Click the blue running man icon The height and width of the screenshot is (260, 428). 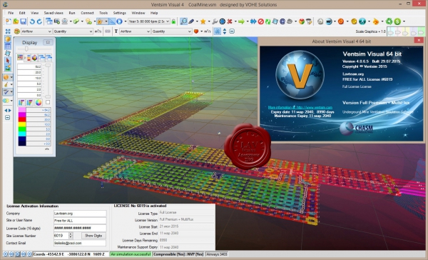[362, 21]
